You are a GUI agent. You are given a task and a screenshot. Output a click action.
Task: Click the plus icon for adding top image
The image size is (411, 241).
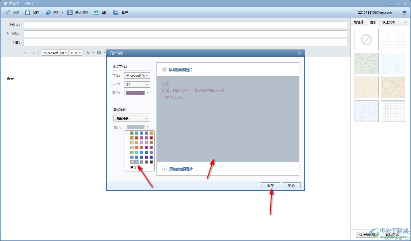(165, 70)
